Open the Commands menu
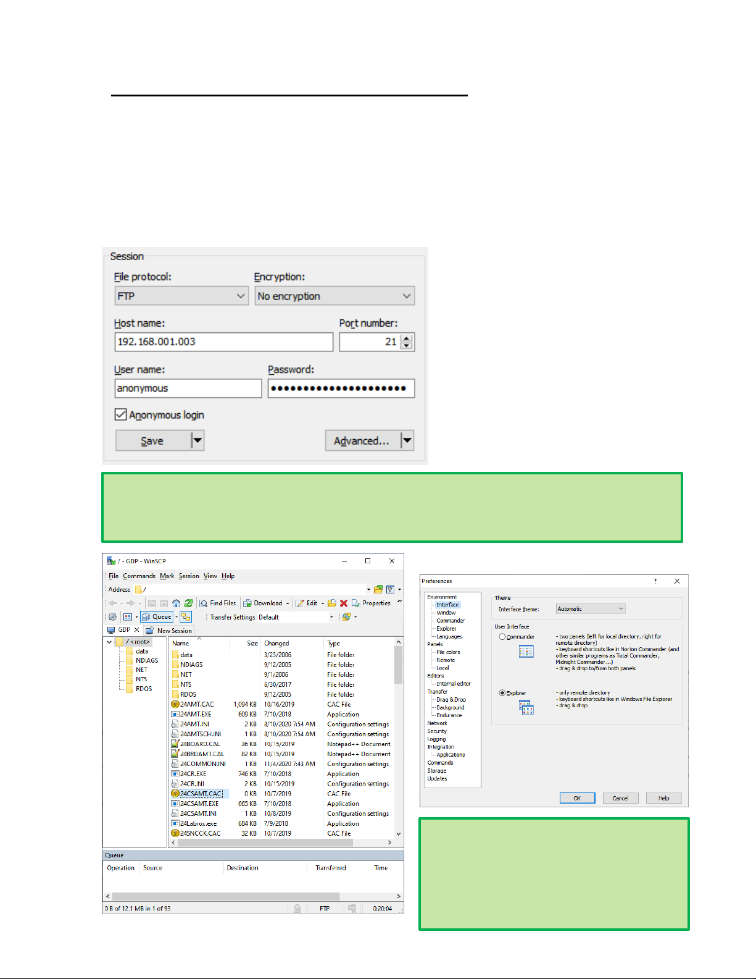Image resolution: width=756 pixels, height=979 pixels. (139, 576)
